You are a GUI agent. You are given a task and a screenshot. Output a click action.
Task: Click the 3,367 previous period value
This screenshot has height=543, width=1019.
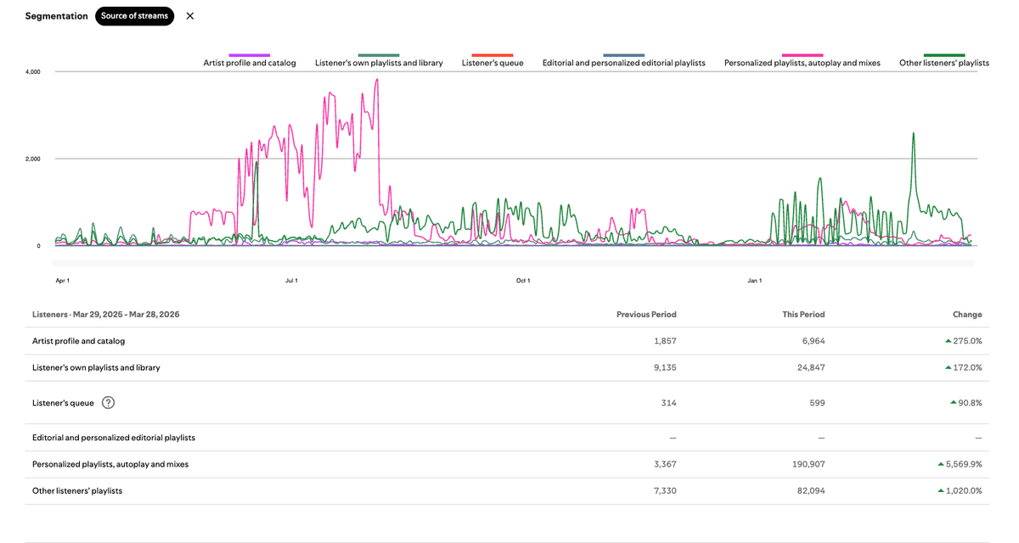[x=665, y=465]
